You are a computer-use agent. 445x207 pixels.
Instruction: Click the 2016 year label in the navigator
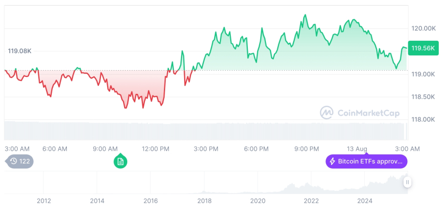pos(151,200)
